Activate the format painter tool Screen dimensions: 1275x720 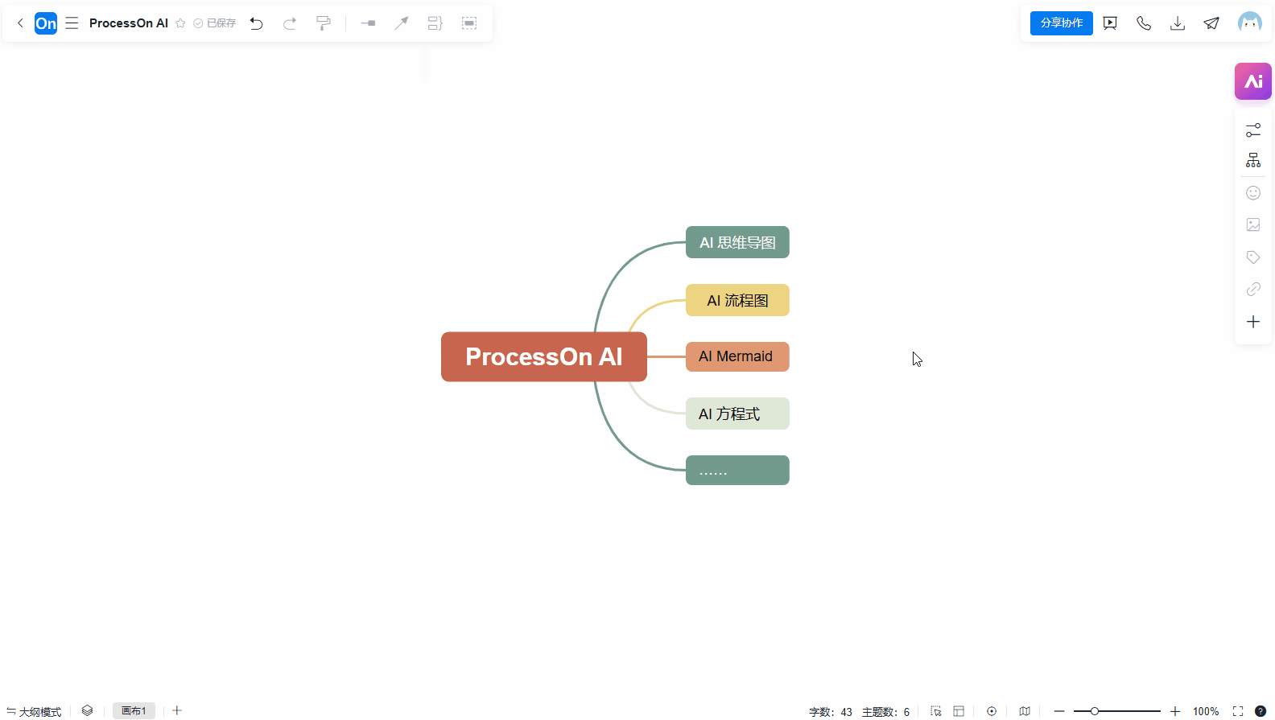click(x=324, y=23)
